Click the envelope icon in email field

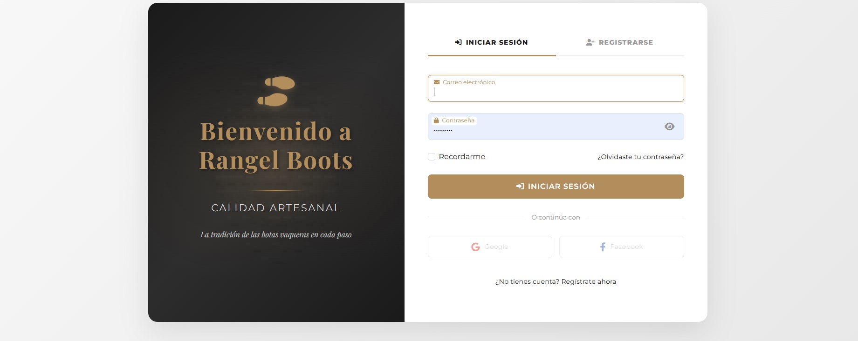coord(437,82)
